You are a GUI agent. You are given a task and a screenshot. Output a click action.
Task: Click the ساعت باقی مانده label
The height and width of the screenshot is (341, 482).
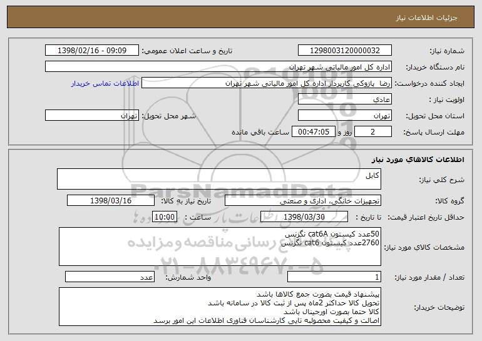(x=260, y=132)
